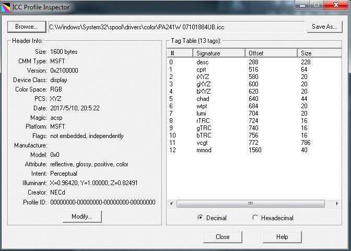Select the Decimal radio option
Viewport: 351px width, 251px height.
(212, 218)
